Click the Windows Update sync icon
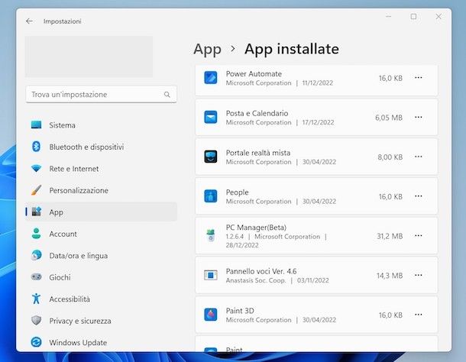This screenshot has height=362, width=466. pos(36,342)
